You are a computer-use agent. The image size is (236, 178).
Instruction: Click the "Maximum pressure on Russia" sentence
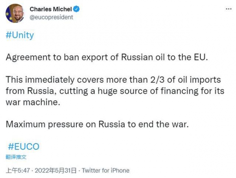click(x=98, y=125)
